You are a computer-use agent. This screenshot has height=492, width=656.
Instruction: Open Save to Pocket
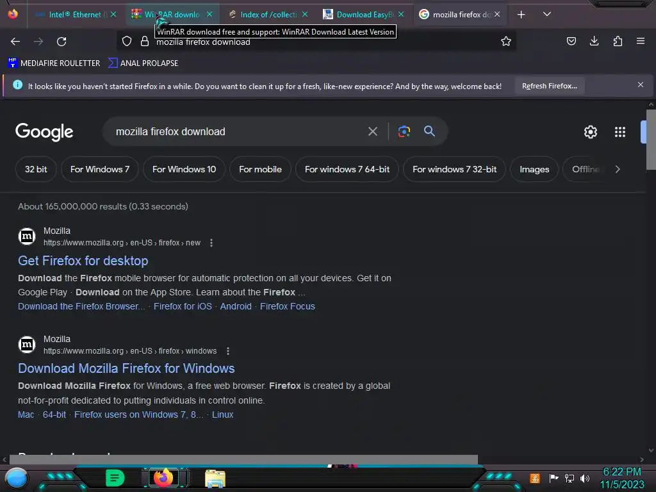571,41
